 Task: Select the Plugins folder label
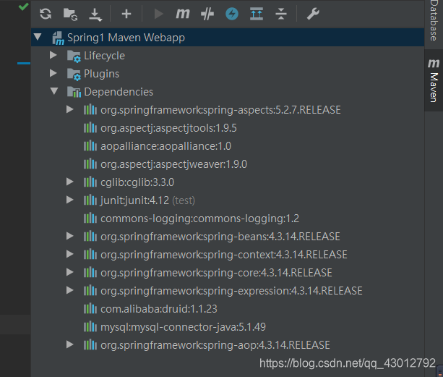point(101,74)
